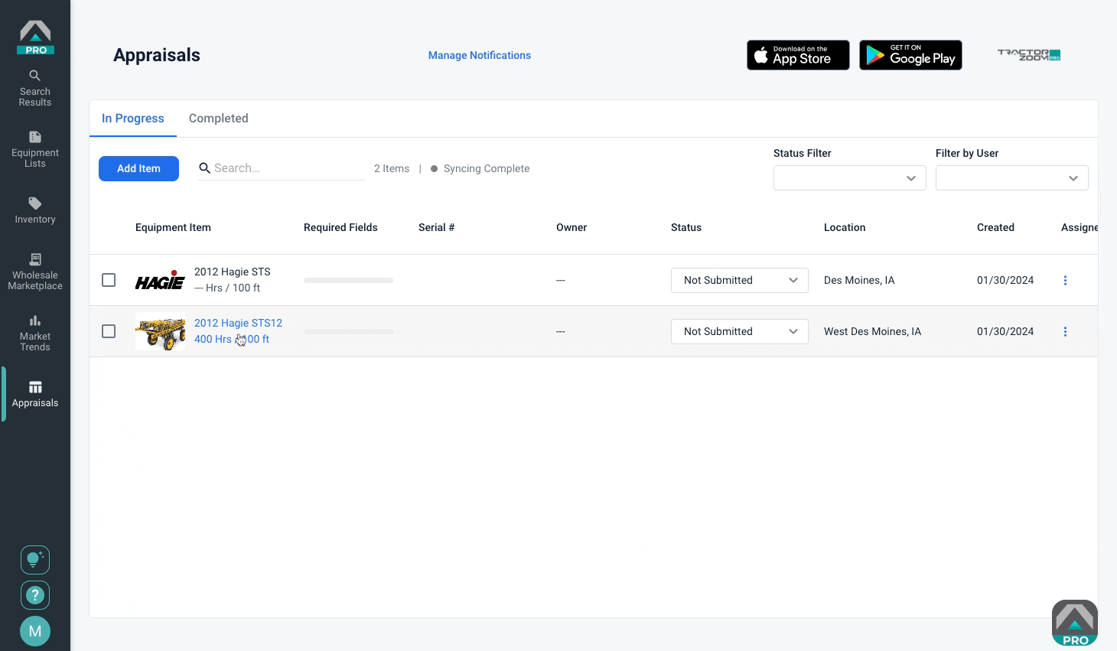
Task: Open Market Trends in the sidebar
Action: (35, 334)
